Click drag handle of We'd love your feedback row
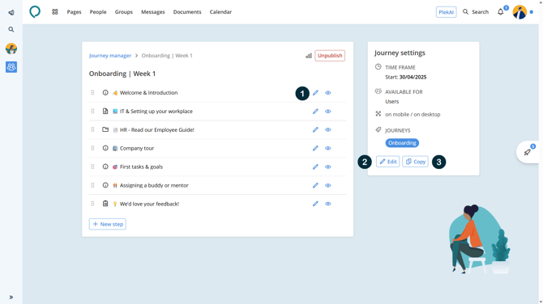Image resolution: width=543 pixels, height=304 pixels. point(92,204)
